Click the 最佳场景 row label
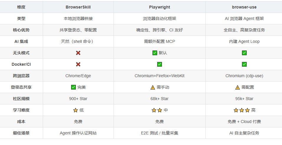This screenshot has width=282, height=145. [21, 133]
